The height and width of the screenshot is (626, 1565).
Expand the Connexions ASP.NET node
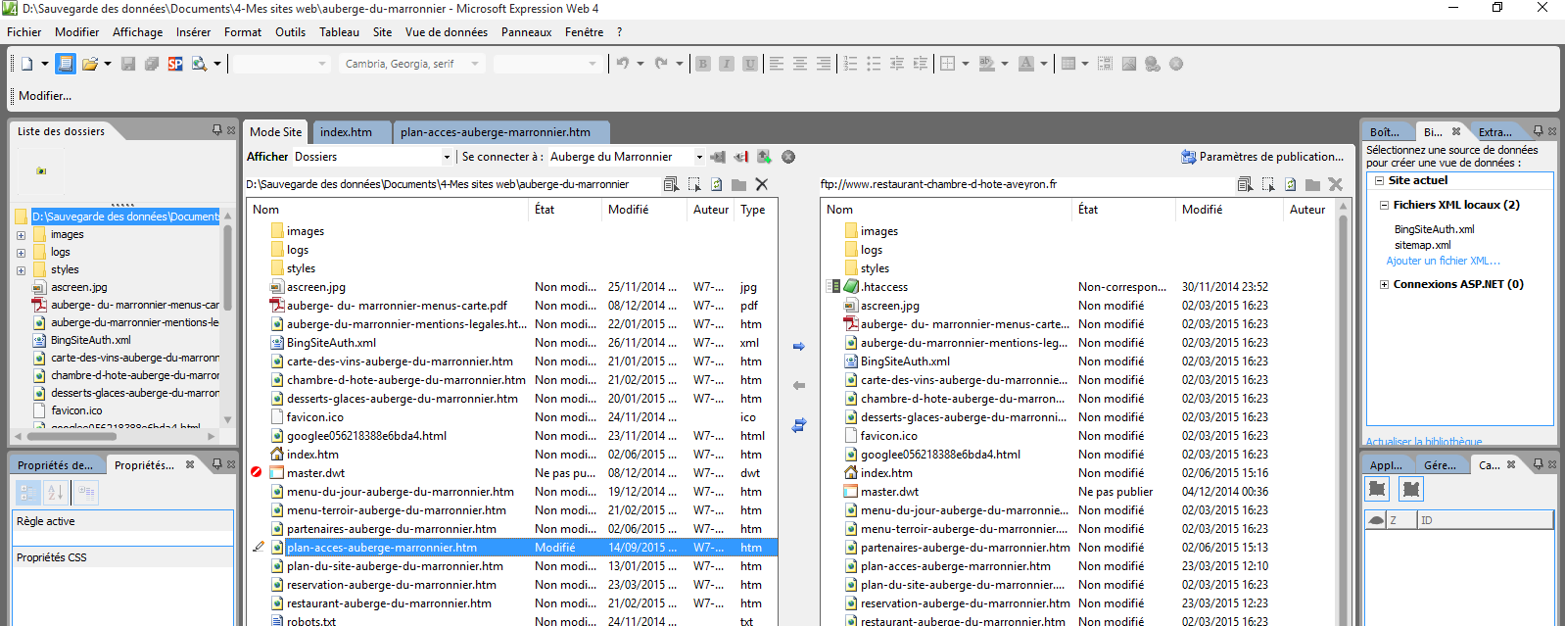[x=1384, y=285]
